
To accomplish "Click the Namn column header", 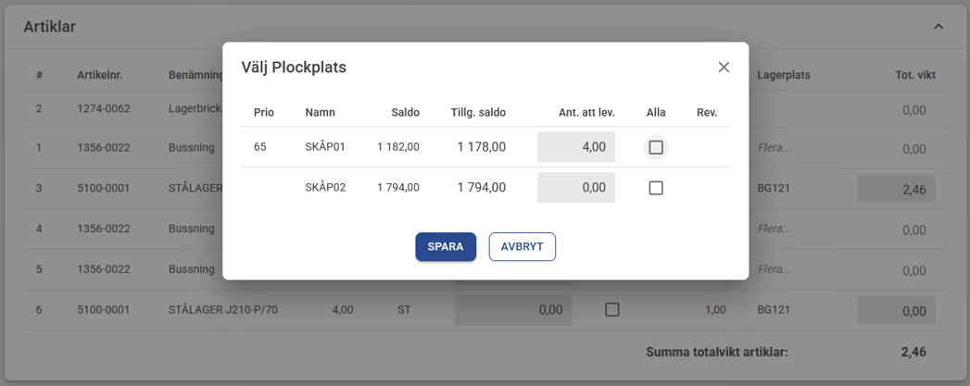I will (x=321, y=113).
